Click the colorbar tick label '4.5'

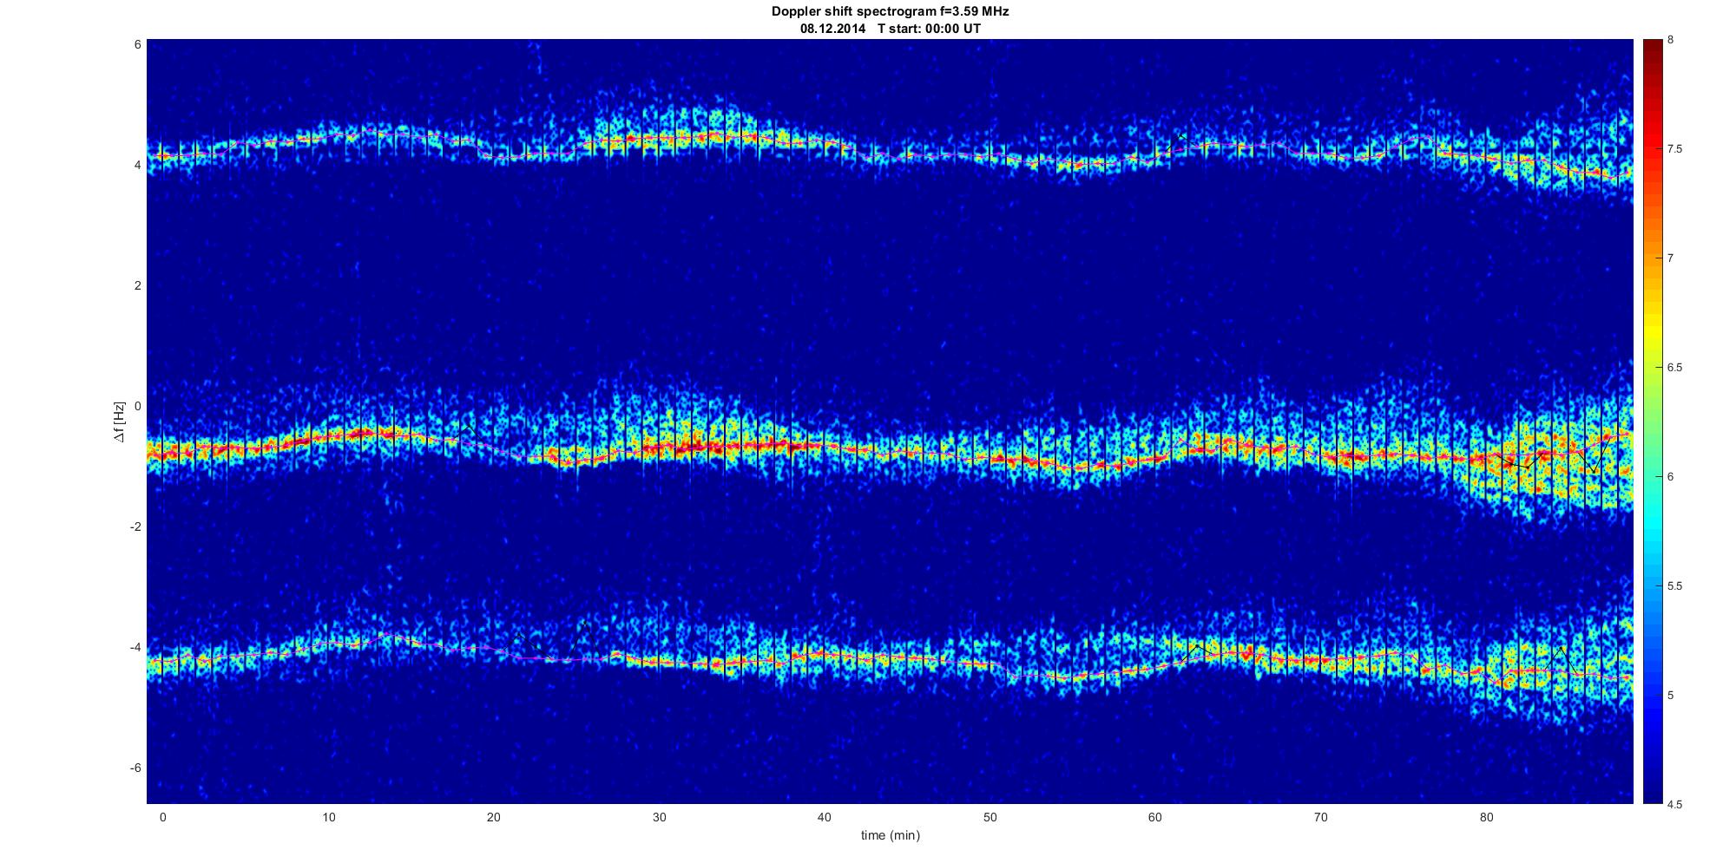tap(1675, 804)
